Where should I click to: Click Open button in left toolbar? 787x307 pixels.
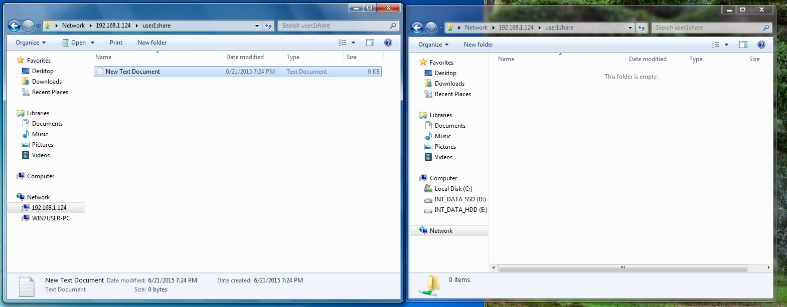(74, 43)
